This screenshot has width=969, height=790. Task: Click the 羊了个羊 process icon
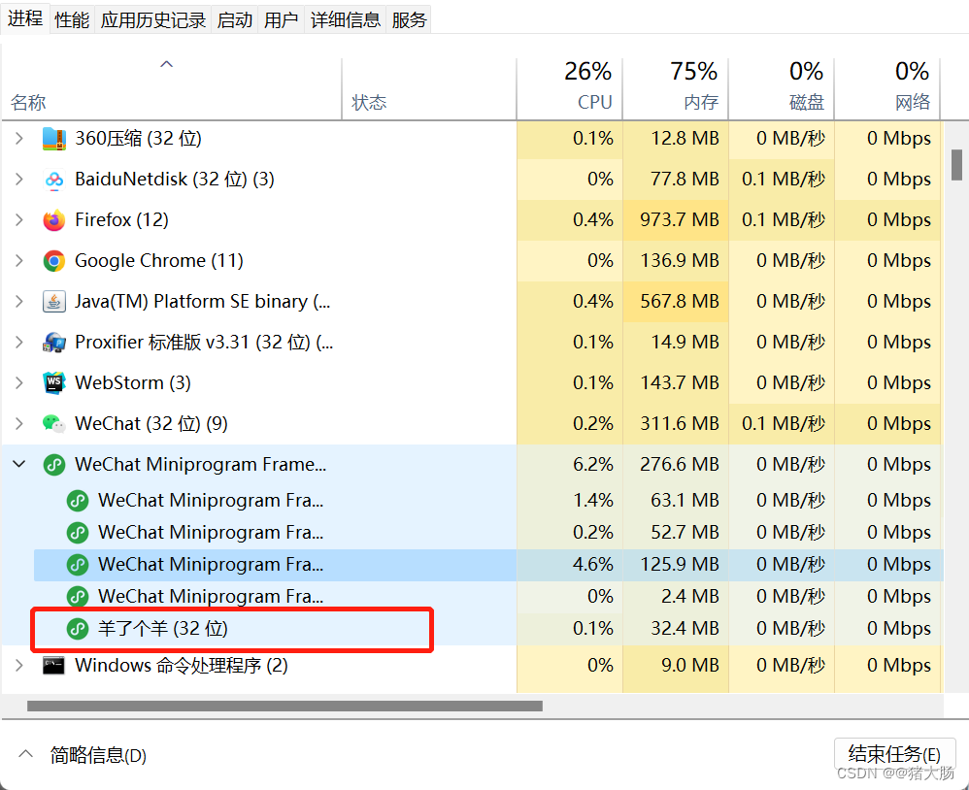tap(78, 629)
